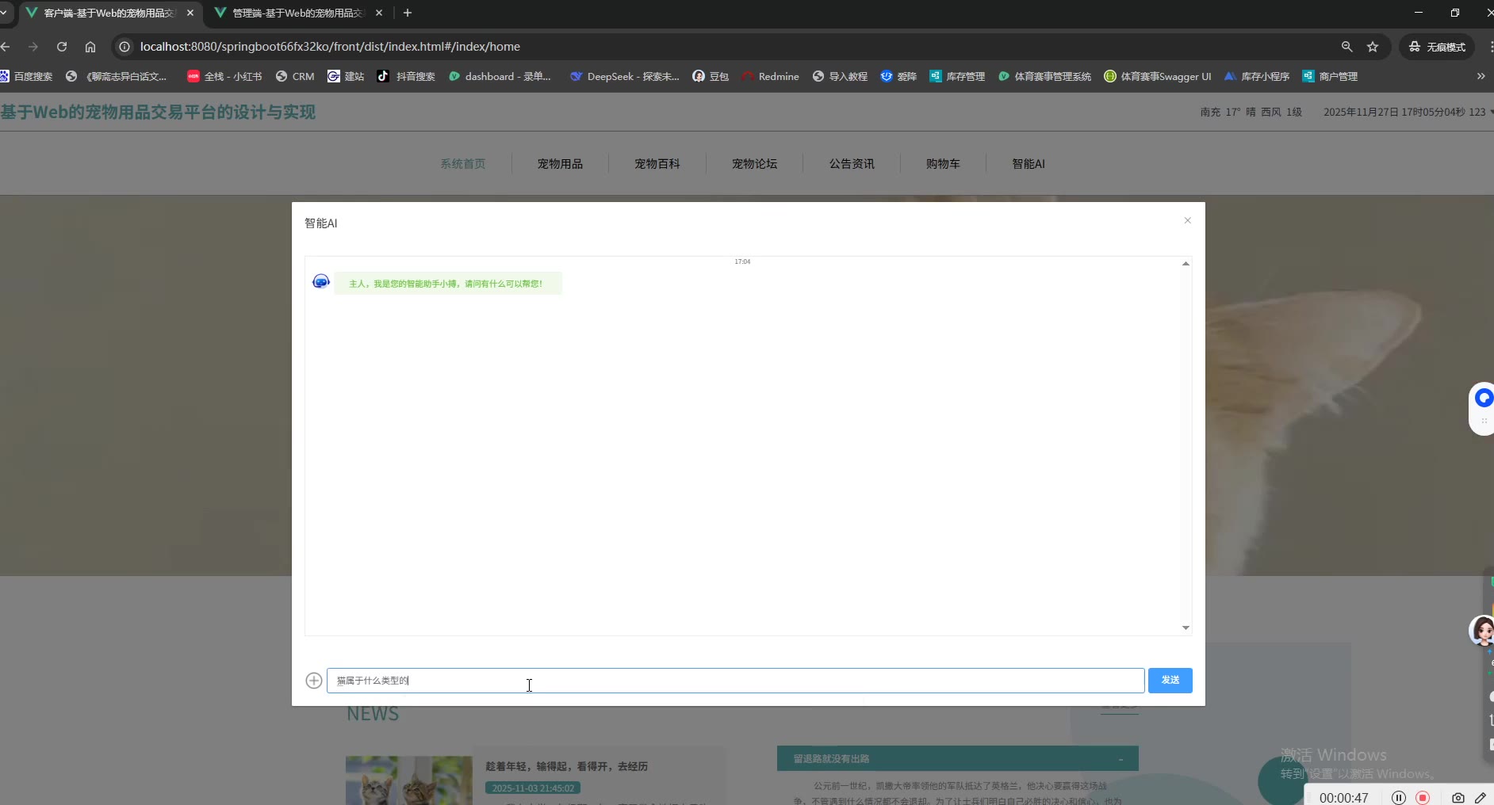Open the 体育赛事Swagger UI bookmark
1494x805 pixels.
pyautogui.click(x=1158, y=76)
